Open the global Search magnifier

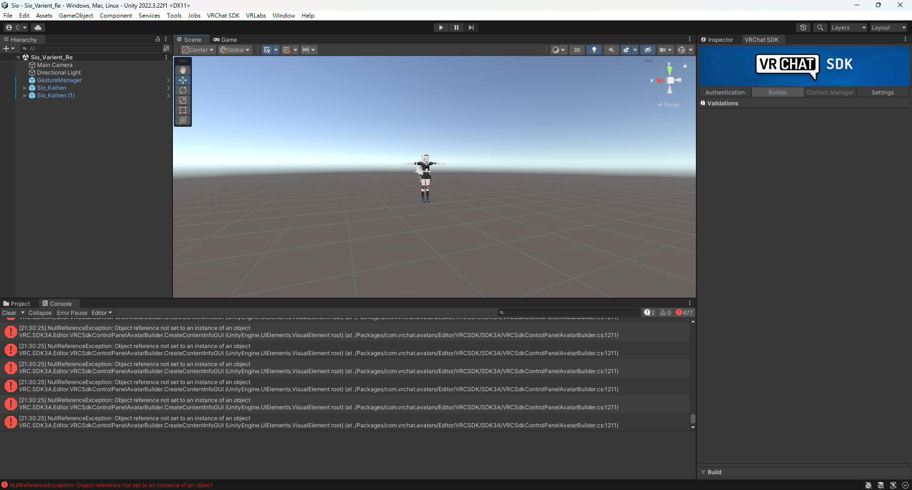click(820, 28)
